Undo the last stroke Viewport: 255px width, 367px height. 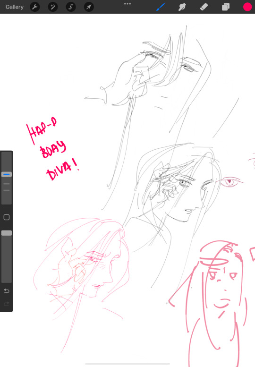[x=7, y=290]
